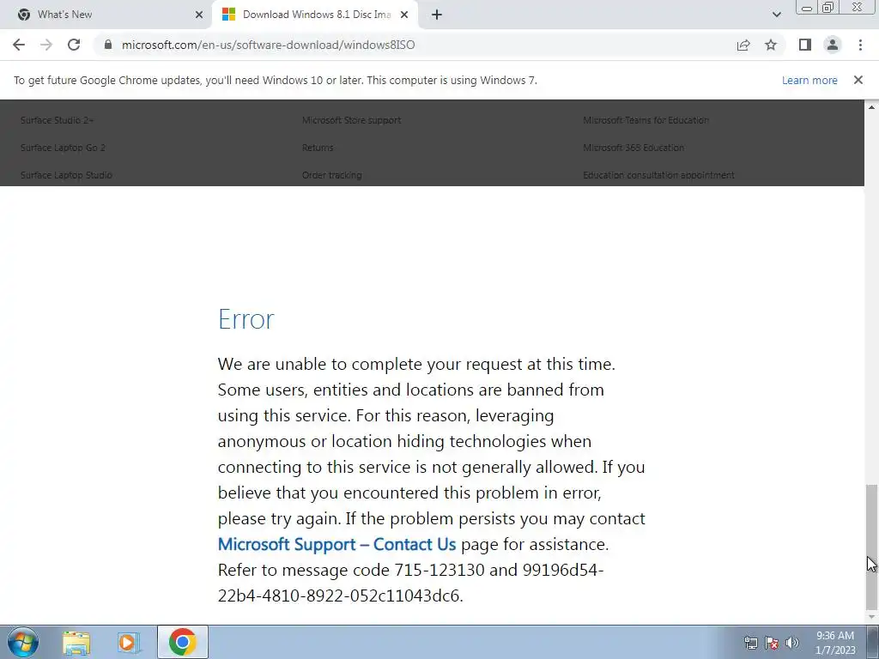Open the network tray icon

[750, 643]
